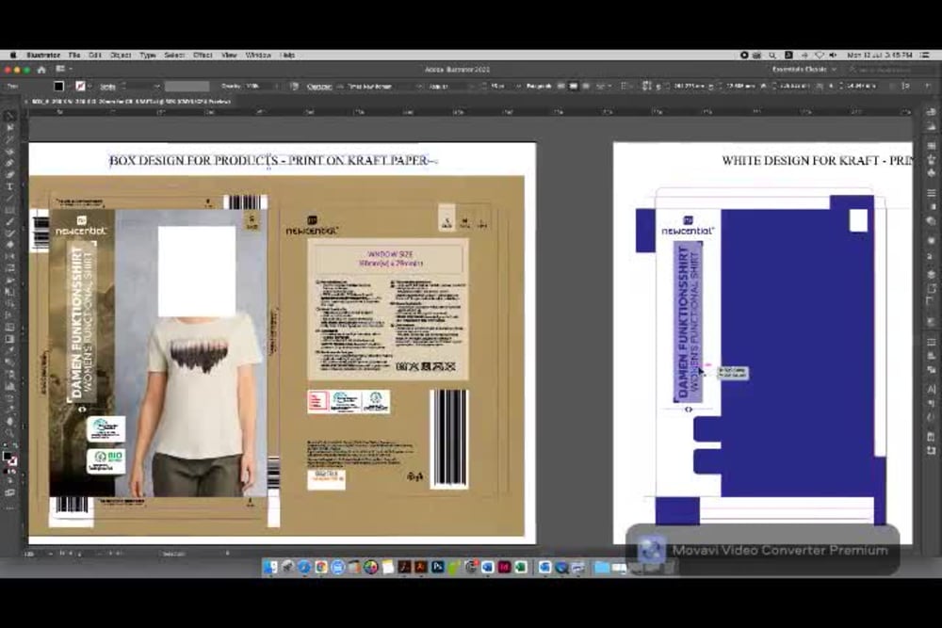Open Excel from the dock
942x628 pixels.
click(520, 566)
